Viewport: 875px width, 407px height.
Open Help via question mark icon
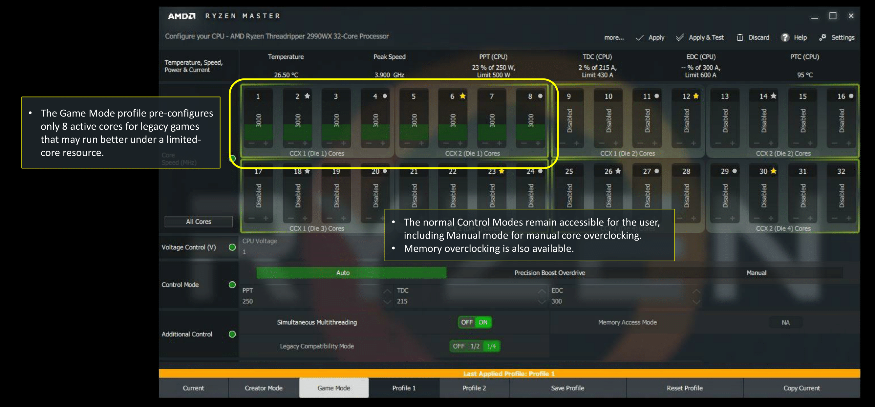pyautogui.click(x=785, y=37)
